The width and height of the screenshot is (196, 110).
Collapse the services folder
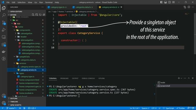22,63
